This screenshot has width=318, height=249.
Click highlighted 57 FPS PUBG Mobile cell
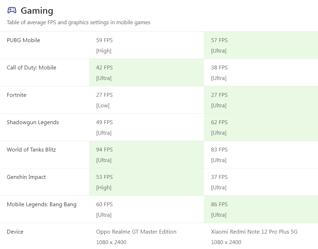pos(219,40)
